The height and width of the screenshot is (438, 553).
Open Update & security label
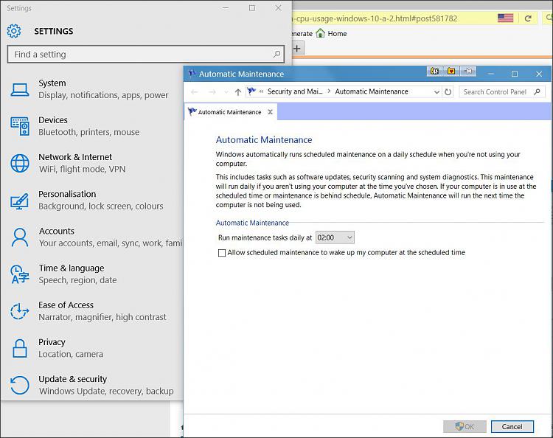coord(73,379)
